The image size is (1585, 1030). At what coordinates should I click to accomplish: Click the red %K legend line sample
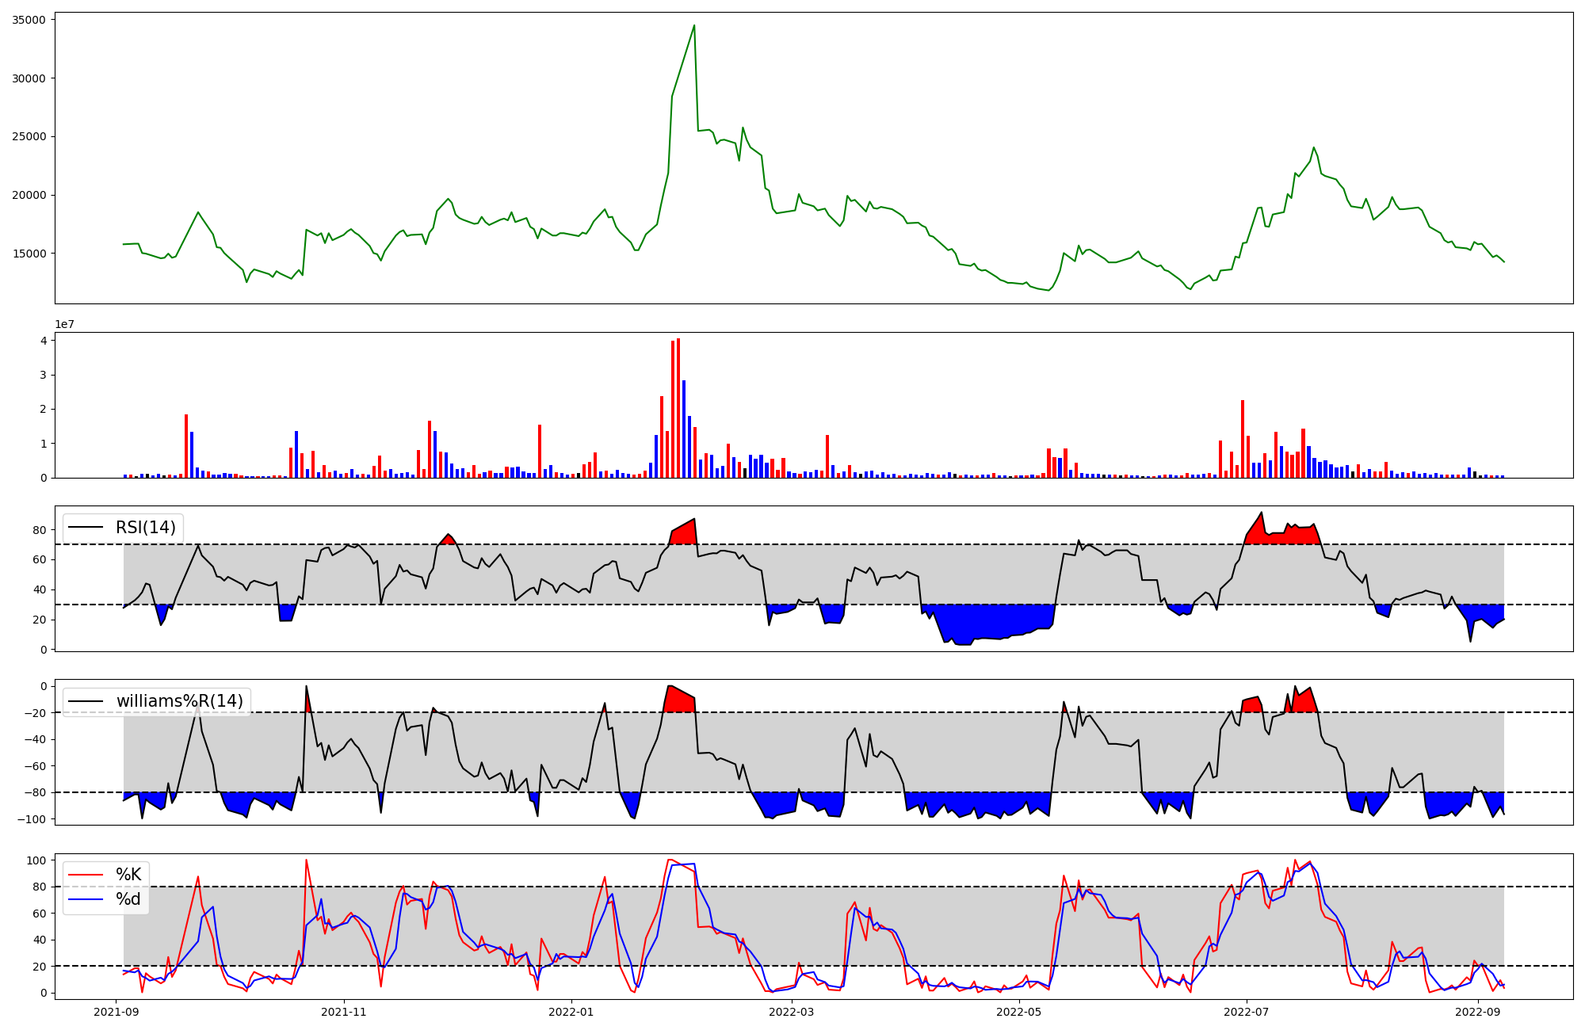click(x=86, y=875)
